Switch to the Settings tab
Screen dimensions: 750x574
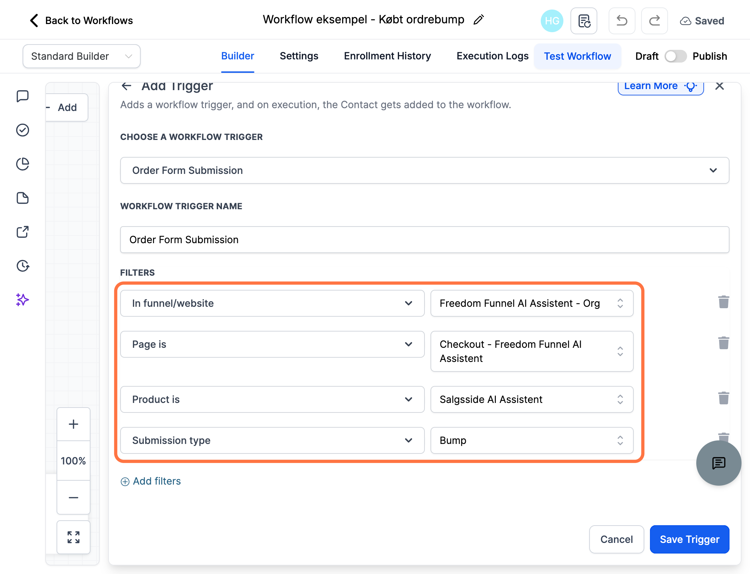(x=299, y=56)
